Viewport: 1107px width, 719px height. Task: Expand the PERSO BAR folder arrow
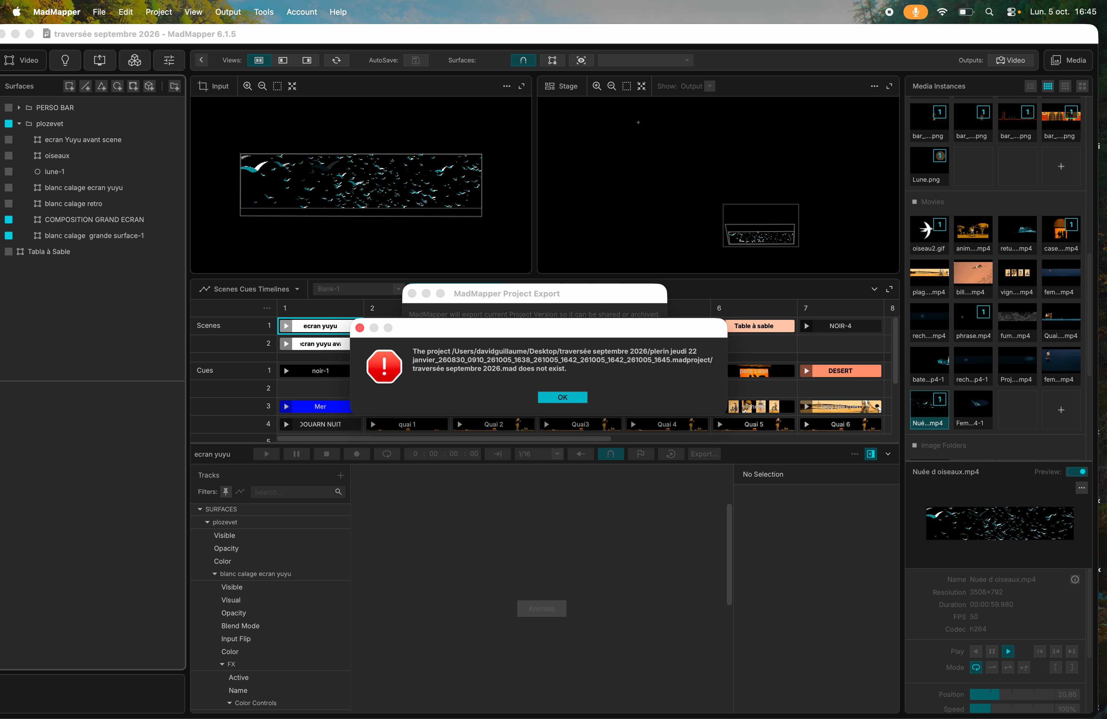point(19,107)
